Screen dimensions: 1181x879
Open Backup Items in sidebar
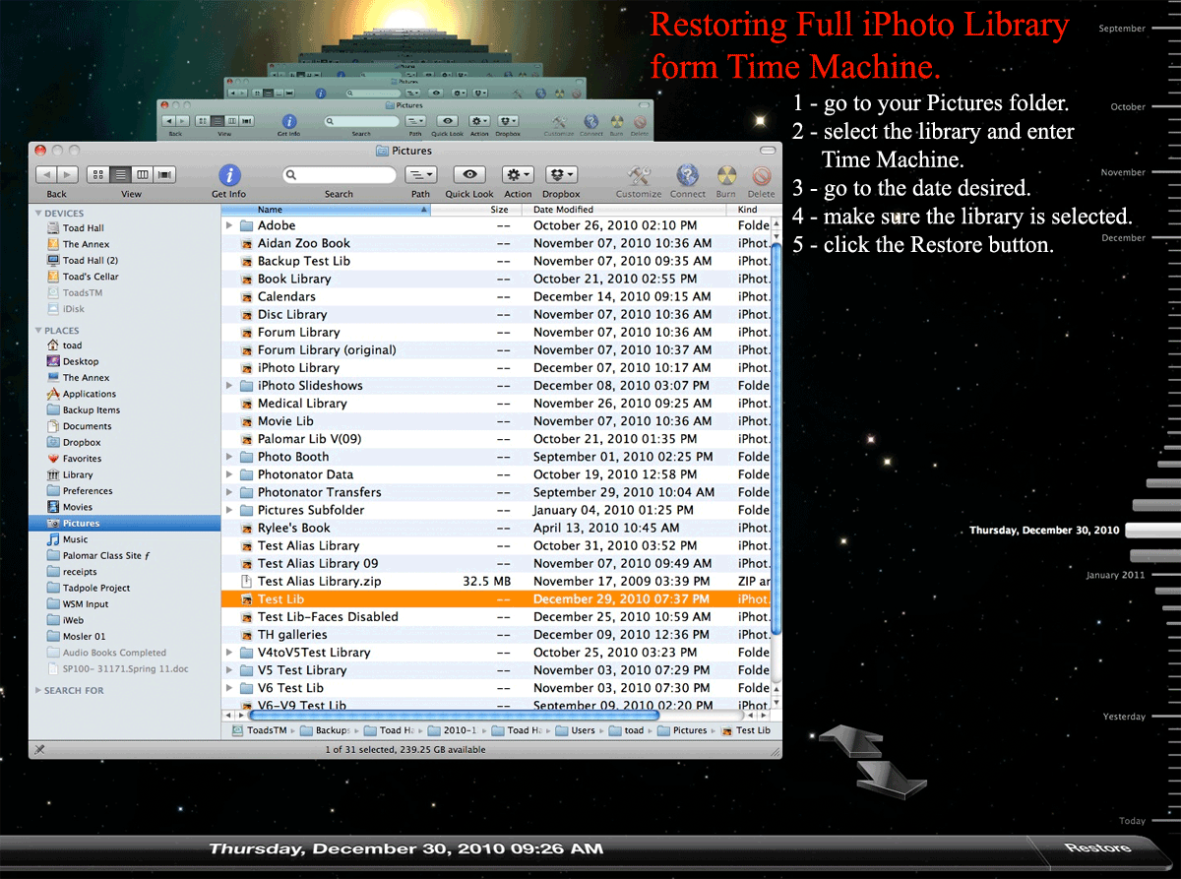[92, 410]
